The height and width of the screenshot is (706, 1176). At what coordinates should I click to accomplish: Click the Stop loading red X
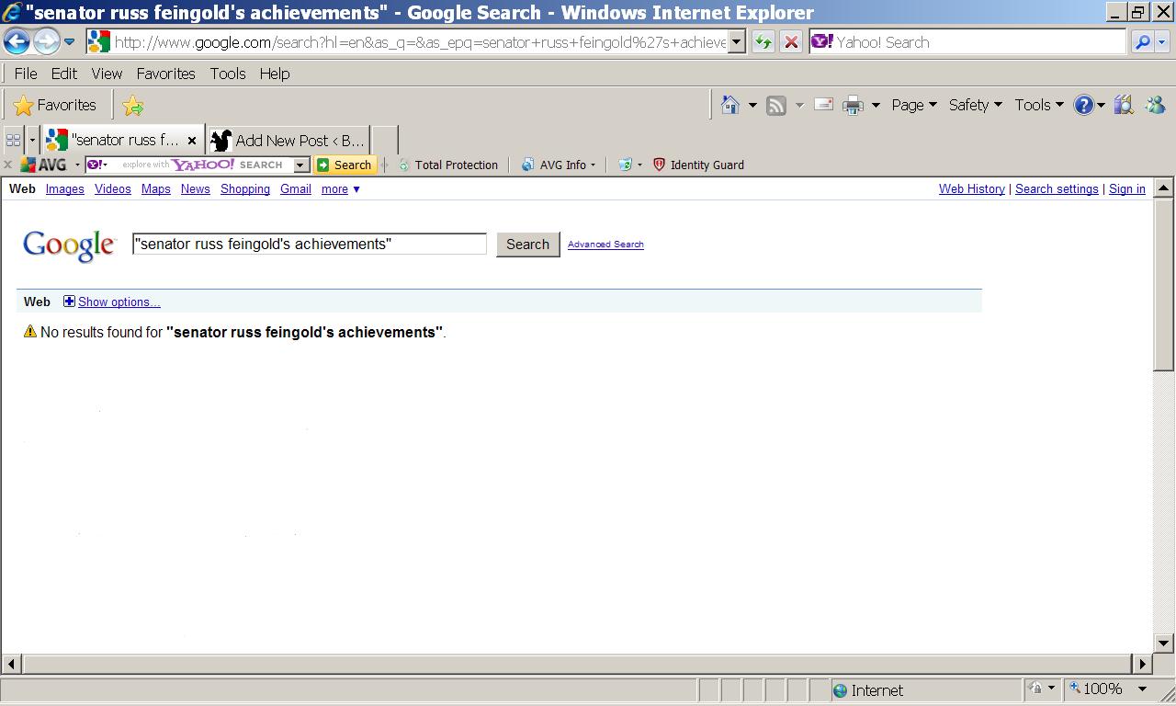tap(790, 42)
